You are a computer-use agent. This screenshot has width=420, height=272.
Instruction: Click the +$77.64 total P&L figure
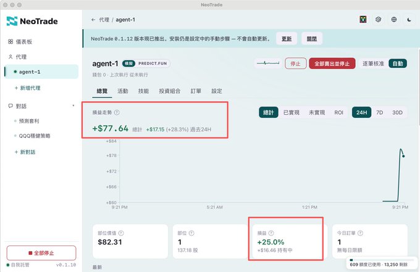(111, 129)
